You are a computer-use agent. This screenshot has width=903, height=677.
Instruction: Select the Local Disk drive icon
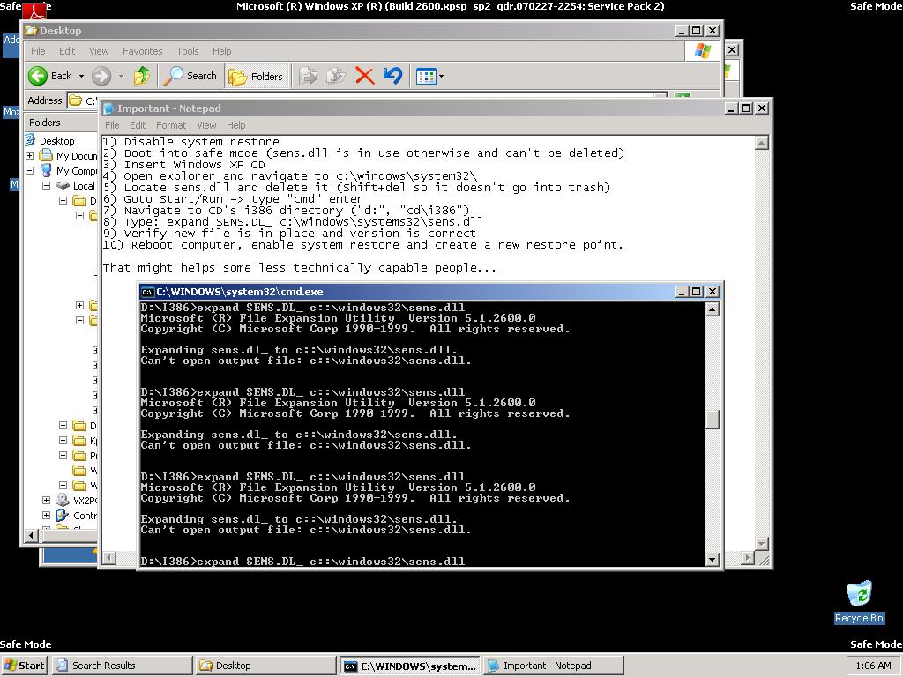pos(63,185)
